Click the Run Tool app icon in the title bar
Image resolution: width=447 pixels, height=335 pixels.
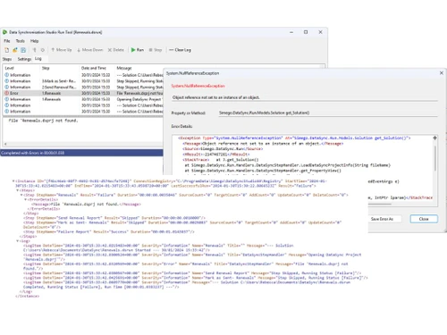tap(4, 32)
